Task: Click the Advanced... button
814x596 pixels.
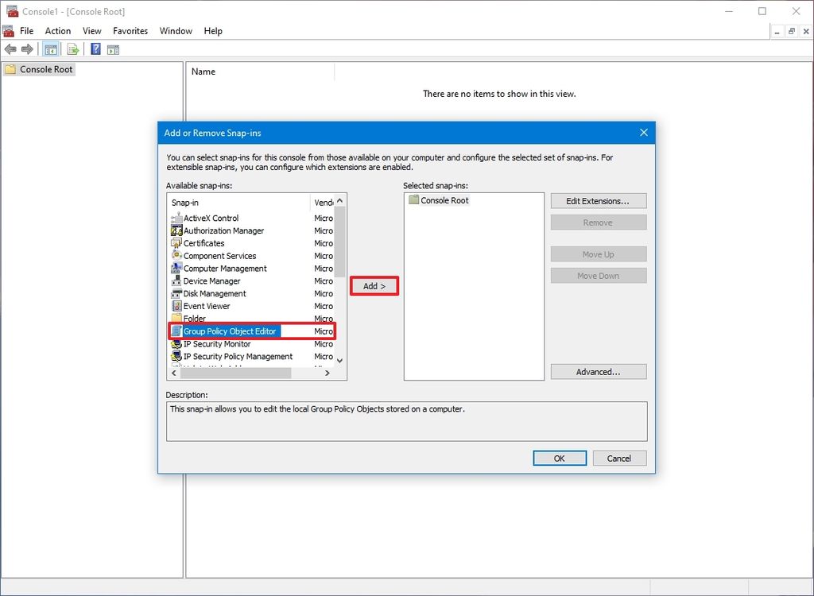Action: [x=598, y=371]
